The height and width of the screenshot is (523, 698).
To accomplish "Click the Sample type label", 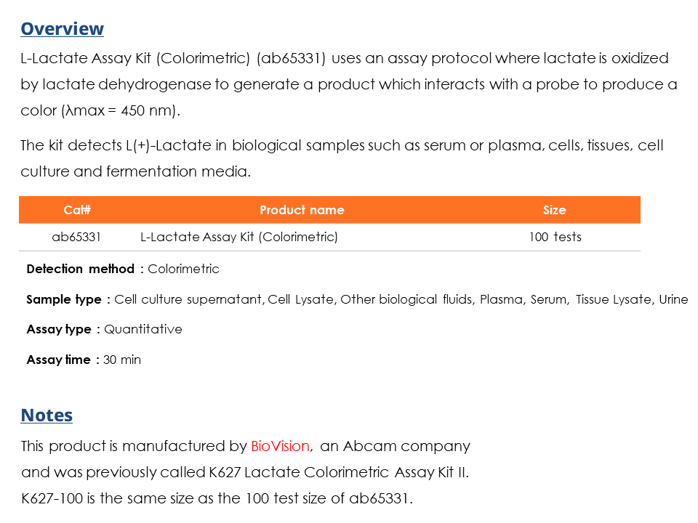I will (64, 299).
